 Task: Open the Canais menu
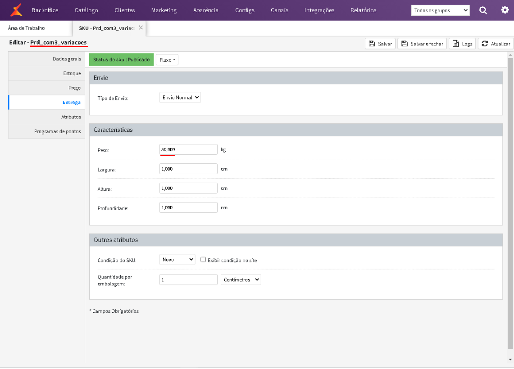[x=279, y=10]
